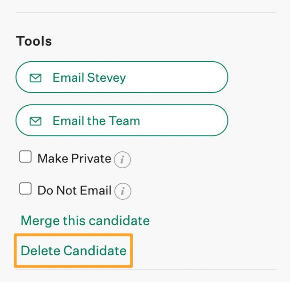The width and height of the screenshot is (290, 282).
Task: Click the word 'Delete' in the orange box
Action: click(x=40, y=251)
